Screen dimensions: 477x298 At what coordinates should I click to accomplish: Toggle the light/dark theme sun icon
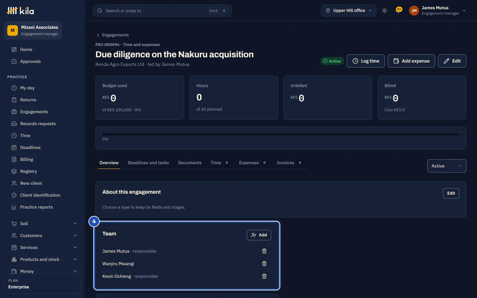click(x=385, y=11)
